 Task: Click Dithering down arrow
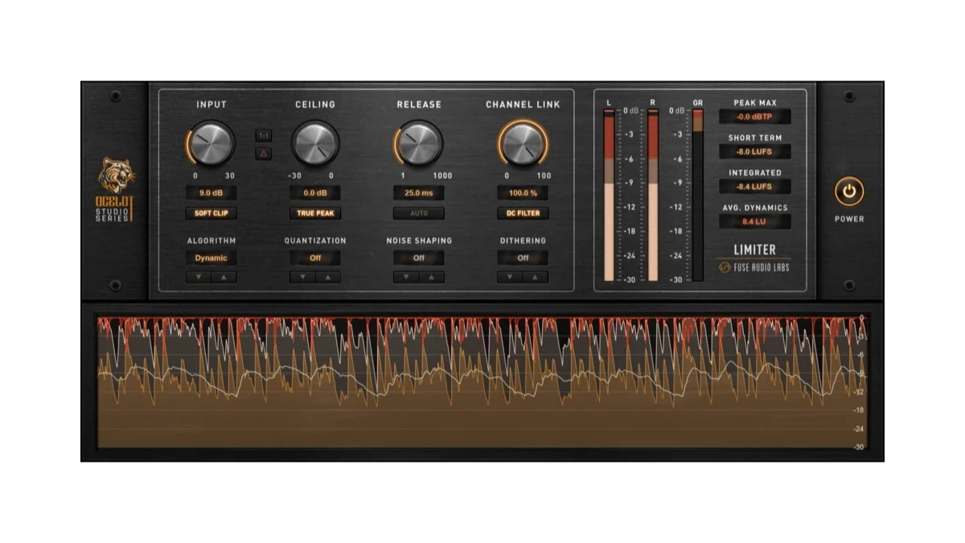pyautogui.click(x=510, y=278)
